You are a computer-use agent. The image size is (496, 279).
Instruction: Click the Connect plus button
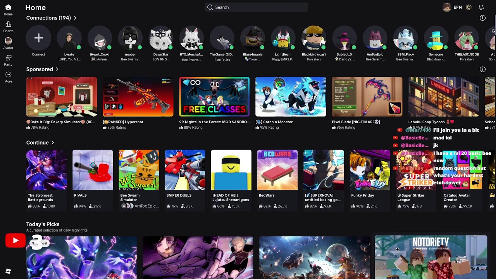(38, 38)
